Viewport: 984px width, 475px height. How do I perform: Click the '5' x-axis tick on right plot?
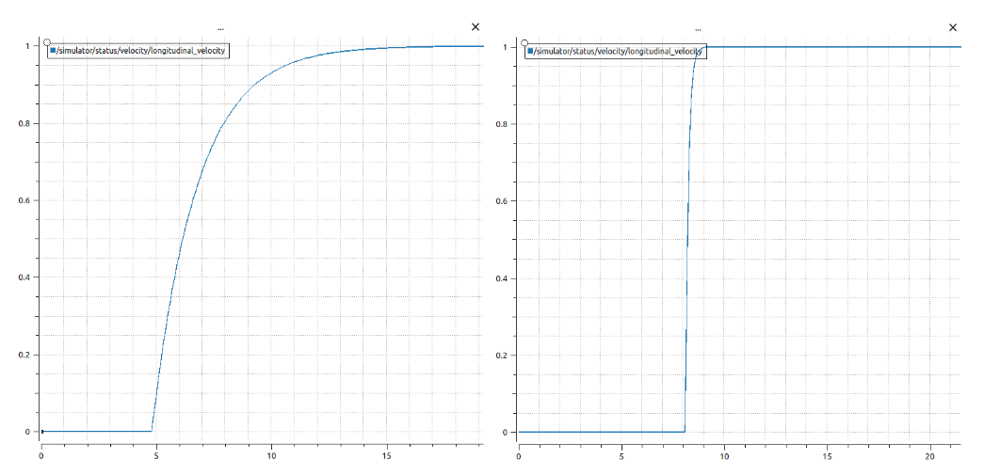coord(621,457)
